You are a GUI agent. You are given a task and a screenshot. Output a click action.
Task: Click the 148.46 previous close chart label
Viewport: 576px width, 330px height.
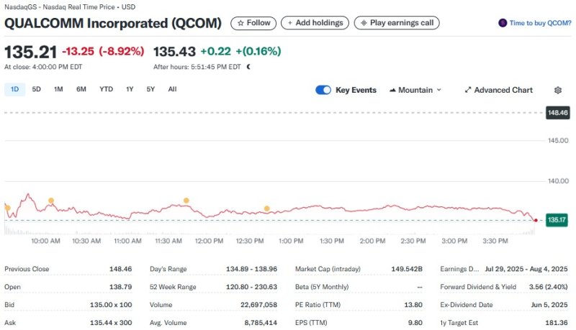[557, 113]
